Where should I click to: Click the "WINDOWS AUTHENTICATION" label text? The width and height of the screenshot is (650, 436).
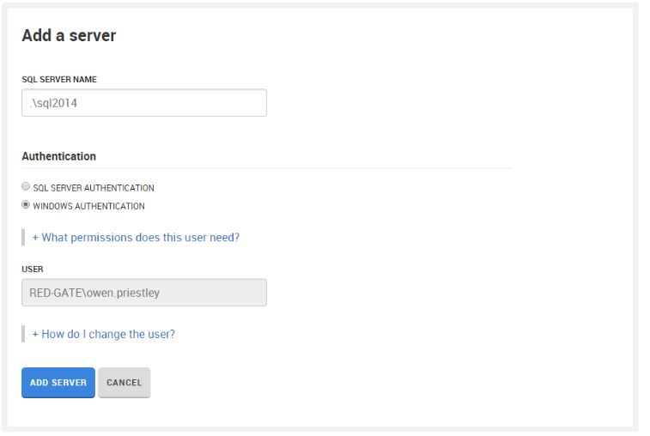coord(88,207)
